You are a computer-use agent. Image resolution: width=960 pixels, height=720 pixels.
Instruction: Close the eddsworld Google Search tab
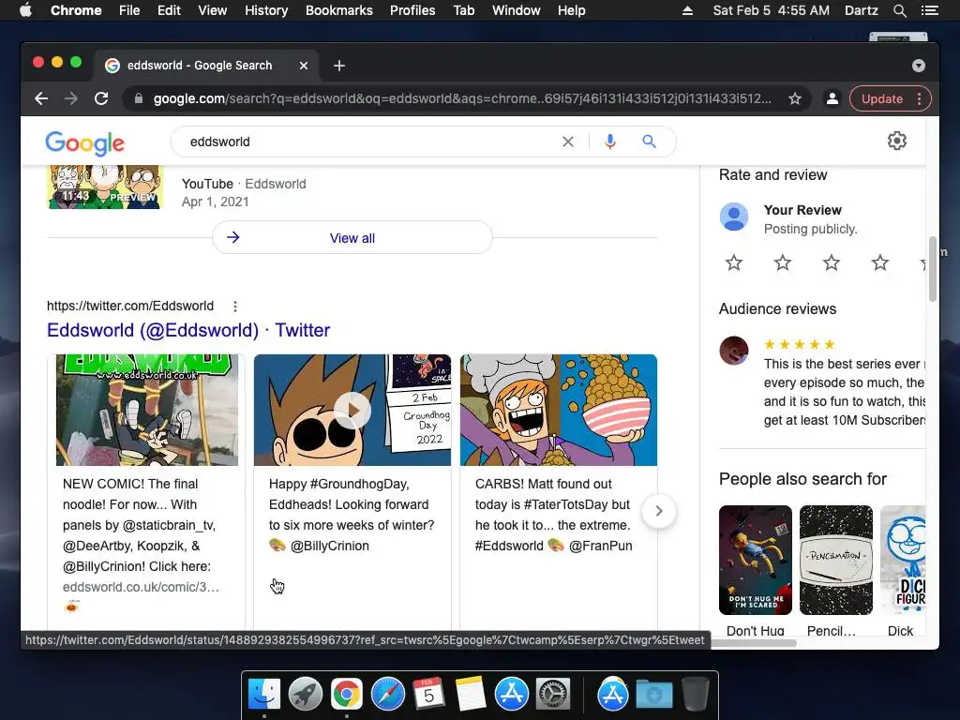pyautogui.click(x=304, y=66)
